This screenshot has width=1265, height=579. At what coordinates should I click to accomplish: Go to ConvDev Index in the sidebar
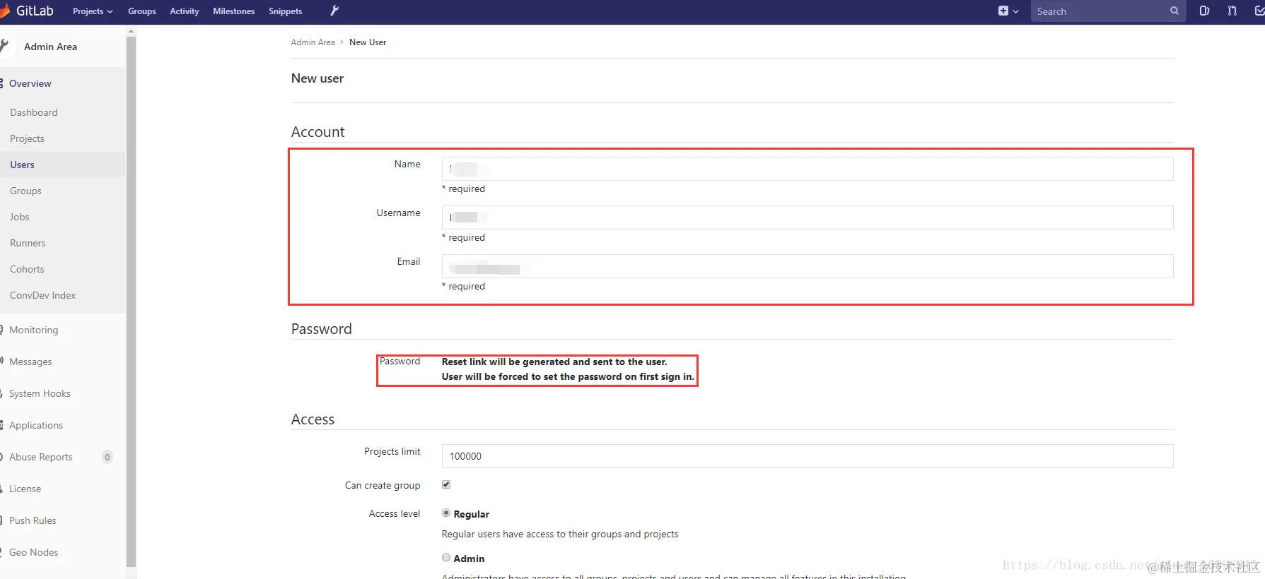click(42, 295)
